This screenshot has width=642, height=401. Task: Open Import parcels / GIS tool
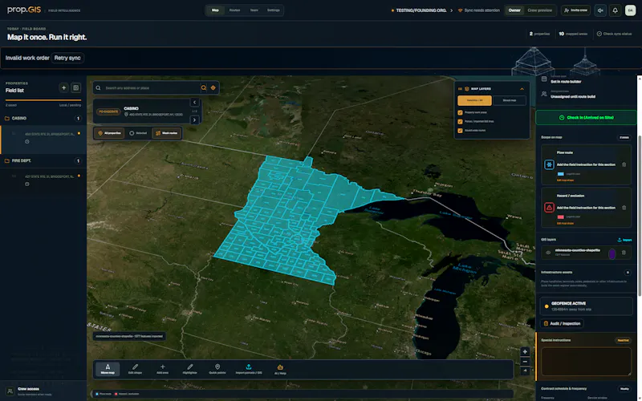pos(249,369)
